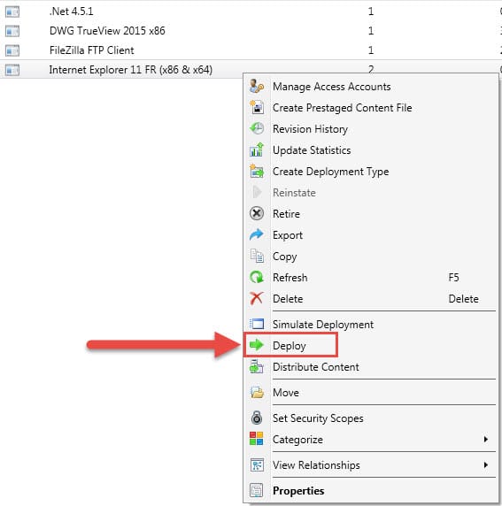The height and width of the screenshot is (506, 502).
Task: Choose Retire from context menu
Action: [286, 214]
